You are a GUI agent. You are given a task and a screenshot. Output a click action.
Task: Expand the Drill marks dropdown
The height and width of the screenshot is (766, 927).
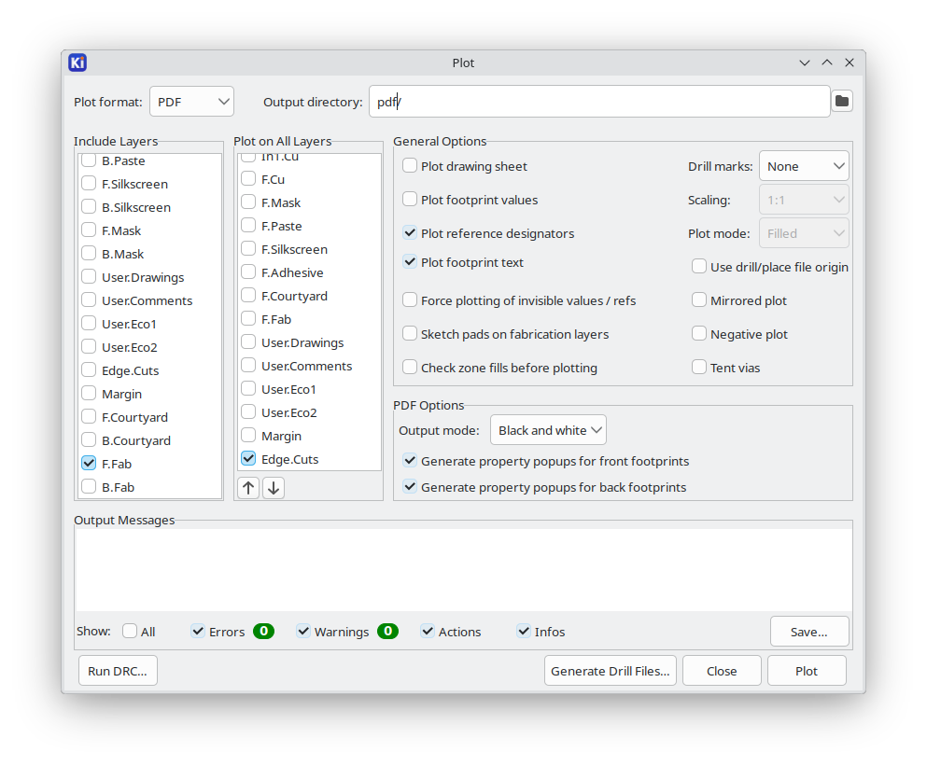point(804,166)
